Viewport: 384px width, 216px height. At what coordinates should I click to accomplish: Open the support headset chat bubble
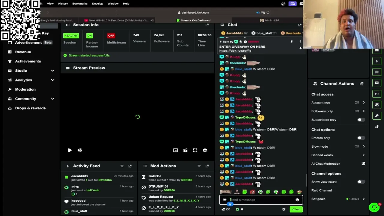374,207
